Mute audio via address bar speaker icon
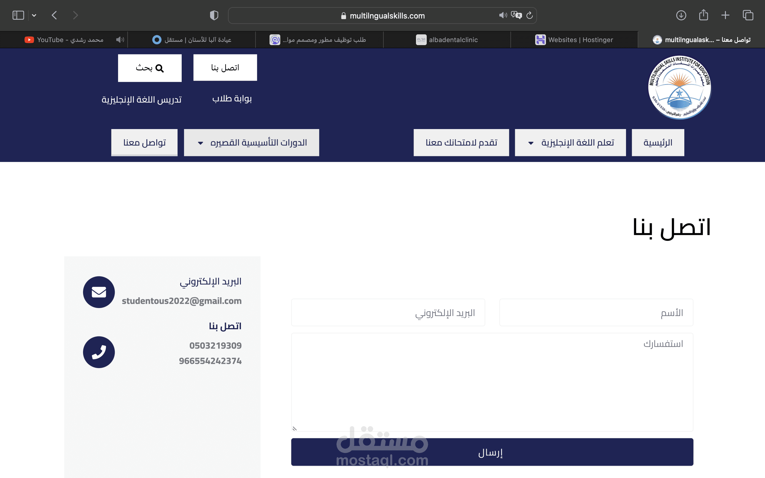This screenshot has height=478, width=765. point(503,15)
